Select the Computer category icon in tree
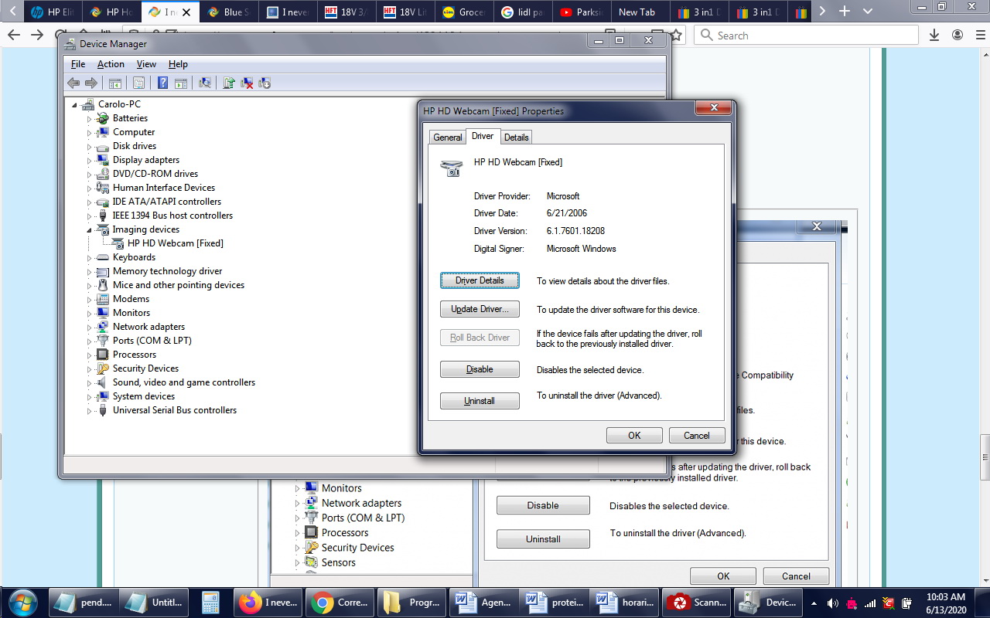The width and height of the screenshot is (990, 618). coord(102,132)
